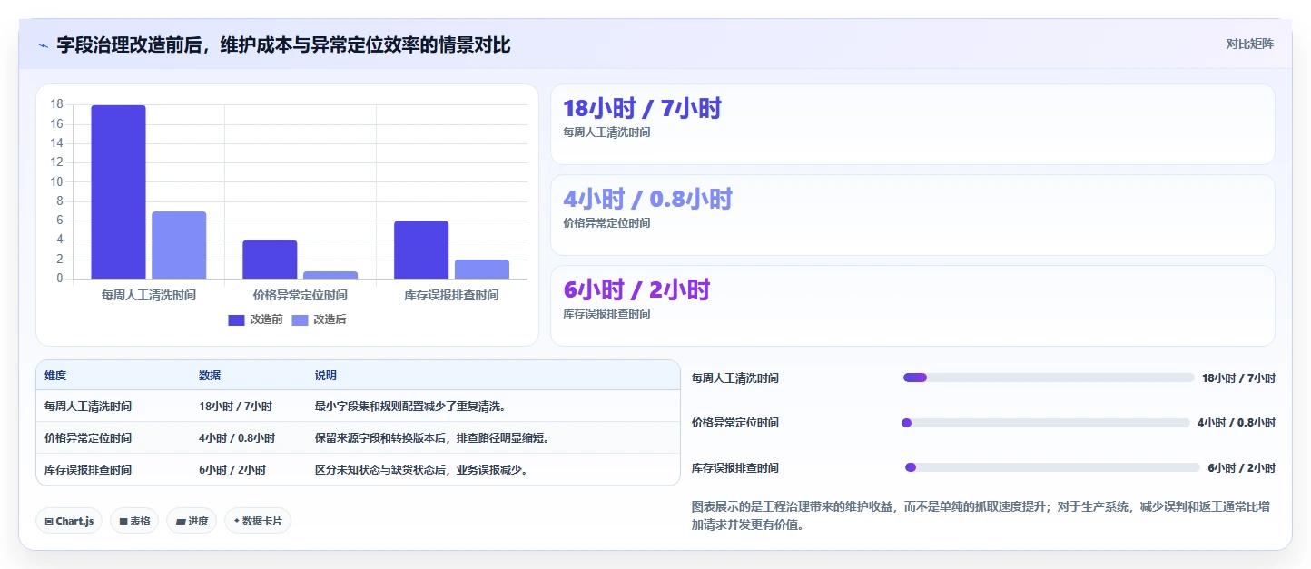Click the 价格异常定位时间 chart axis label

pos(301,296)
